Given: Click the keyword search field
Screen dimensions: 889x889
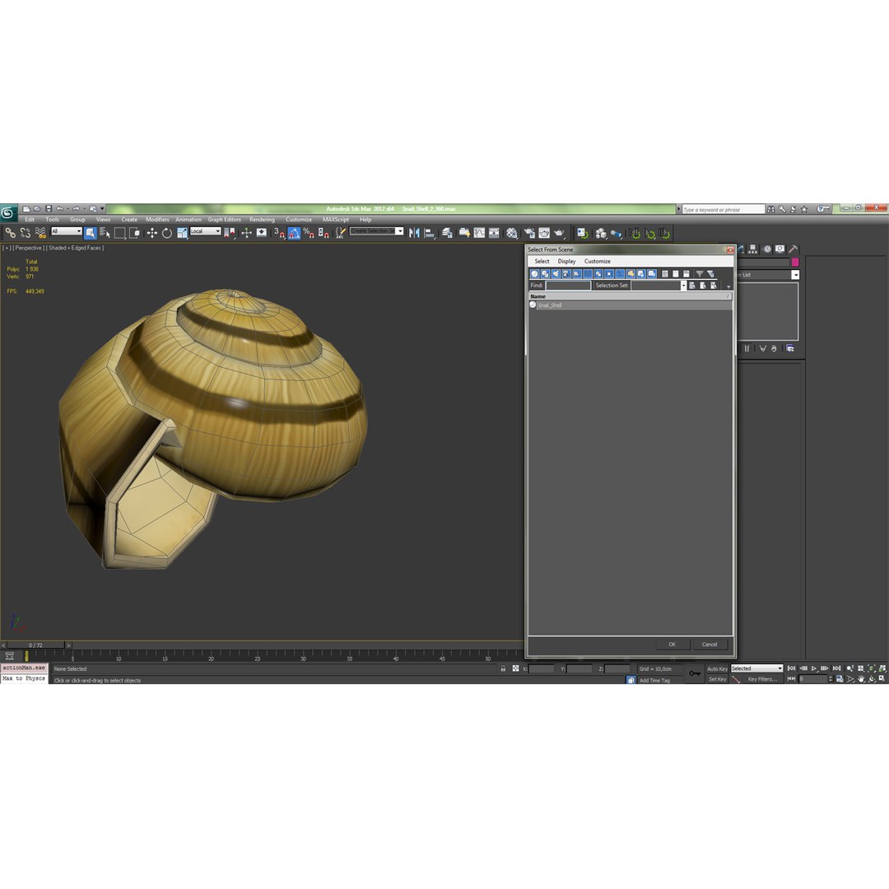Looking at the screenshot, I should [x=724, y=209].
